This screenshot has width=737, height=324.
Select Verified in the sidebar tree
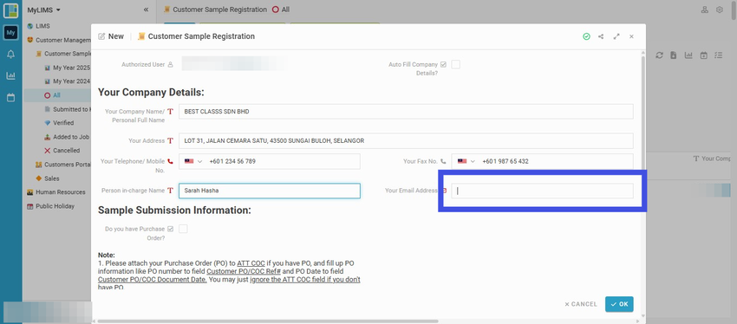pos(63,122)
